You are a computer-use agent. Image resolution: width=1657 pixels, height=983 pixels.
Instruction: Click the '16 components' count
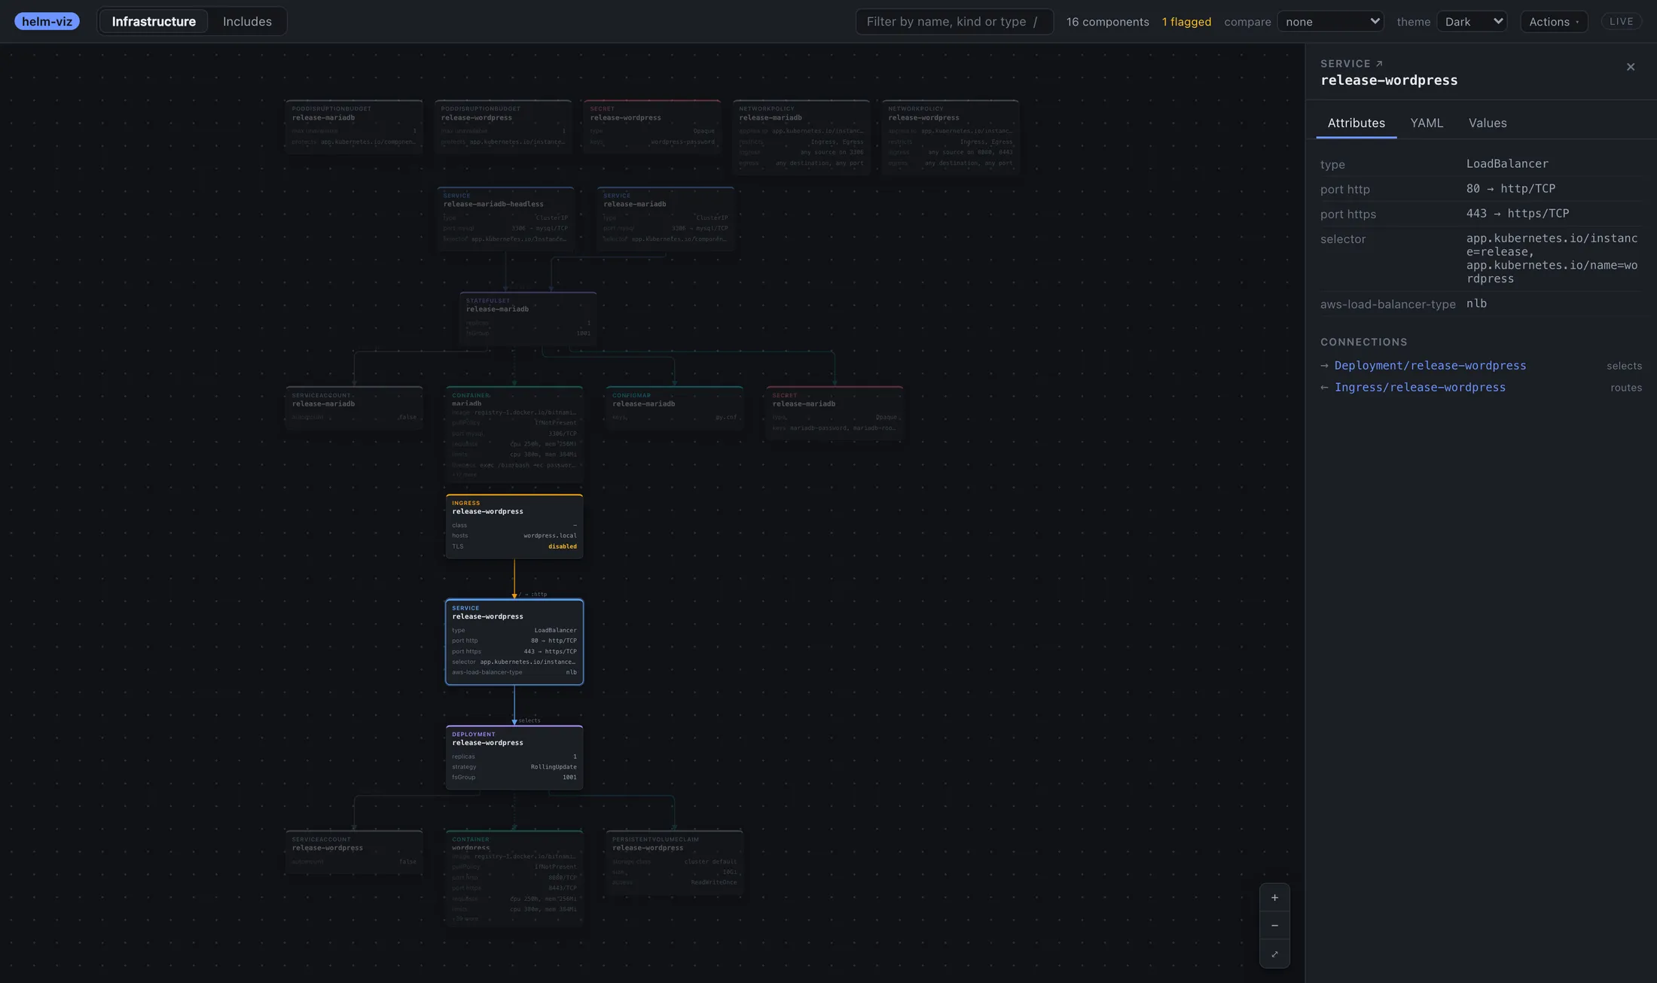pyautogui.click(x=1107, y=21)
